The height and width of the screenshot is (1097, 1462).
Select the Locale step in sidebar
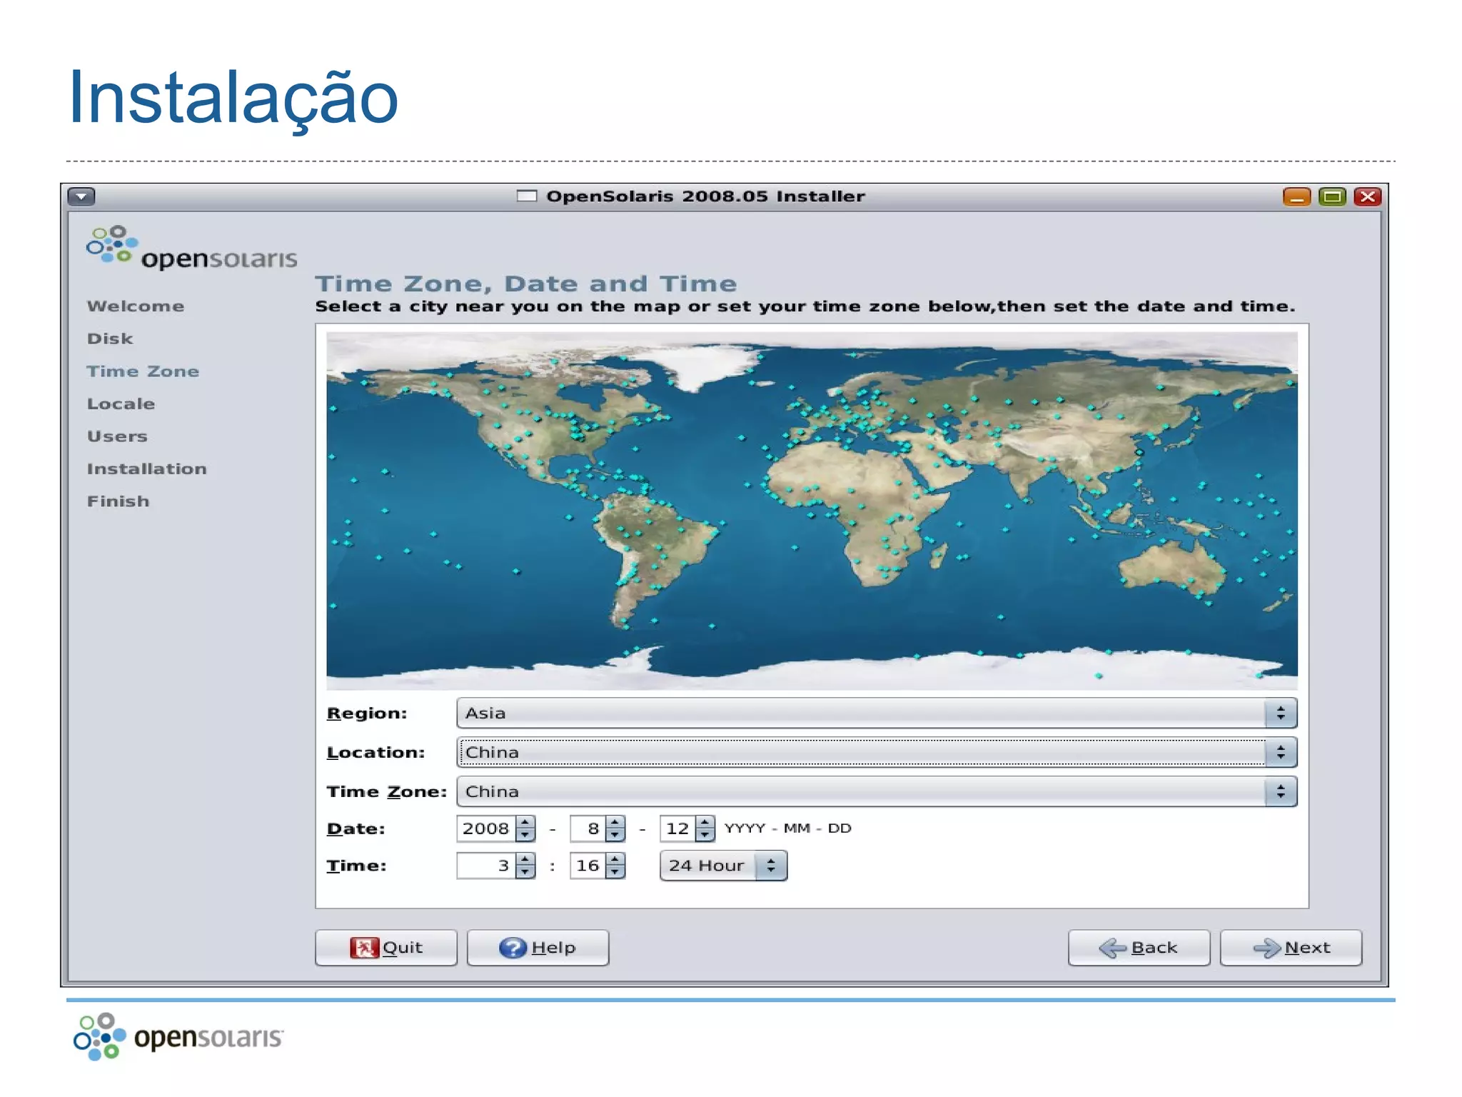pos(121,404)
